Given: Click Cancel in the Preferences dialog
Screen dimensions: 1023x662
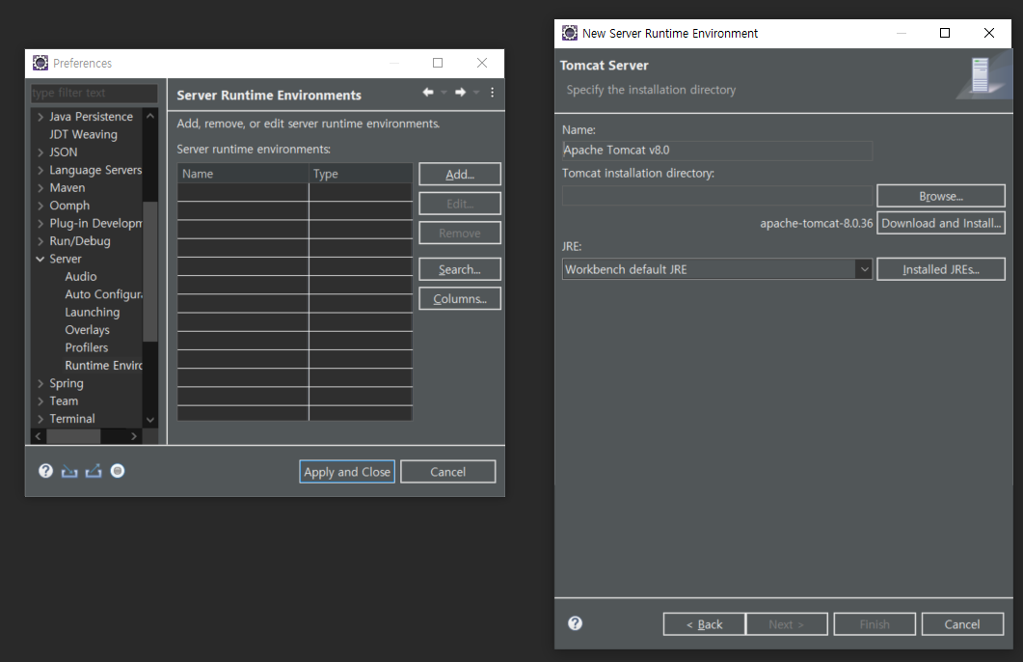Looking at the screenshot, I should [x=448, y=471].
